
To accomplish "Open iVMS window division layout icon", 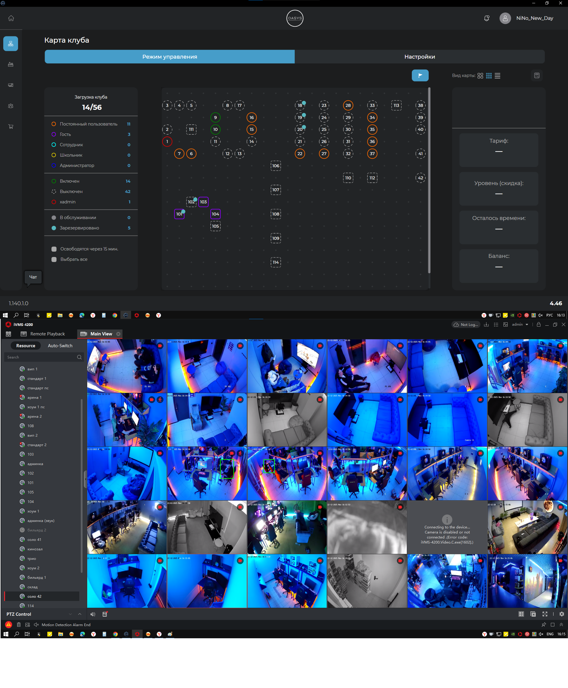I will pos(521,614).
